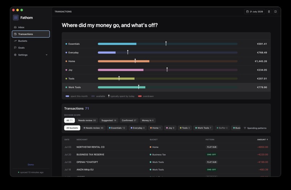Image resolution: width=291 pixels, height=190 pixels.
Task: Click the Fathom wave logo icon
Action: tap(16, 18)
